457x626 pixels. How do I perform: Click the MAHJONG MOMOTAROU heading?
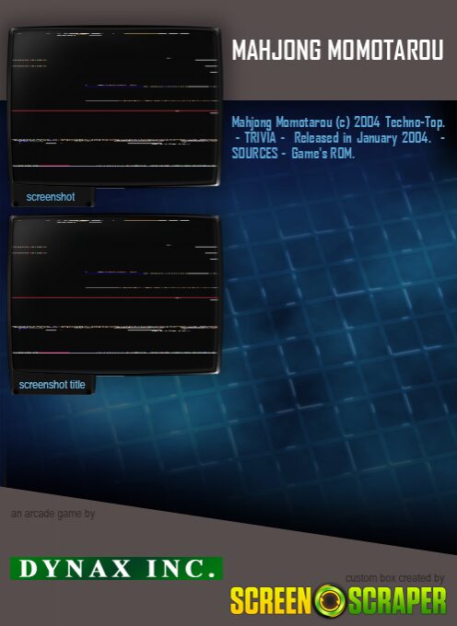[337, 51]
